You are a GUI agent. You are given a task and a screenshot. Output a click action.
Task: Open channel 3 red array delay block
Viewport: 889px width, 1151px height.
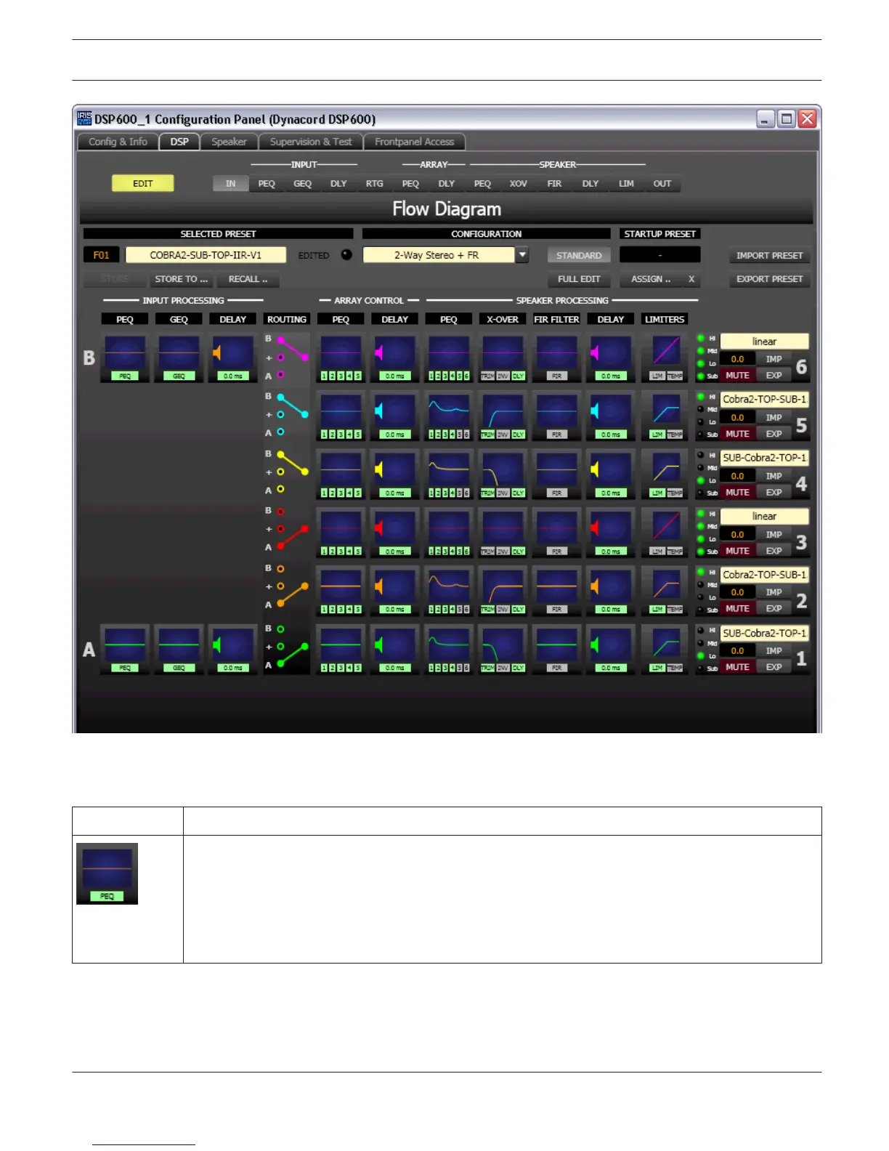point(394,533)
